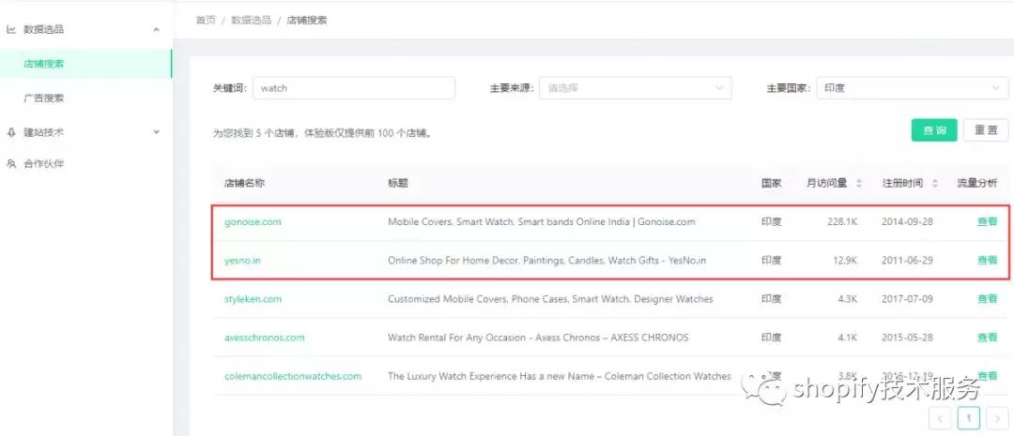1014x436 pixels.
Task: Click the title 'Watch Rental For Any Occasion'
Action: [x=538, y=338]
